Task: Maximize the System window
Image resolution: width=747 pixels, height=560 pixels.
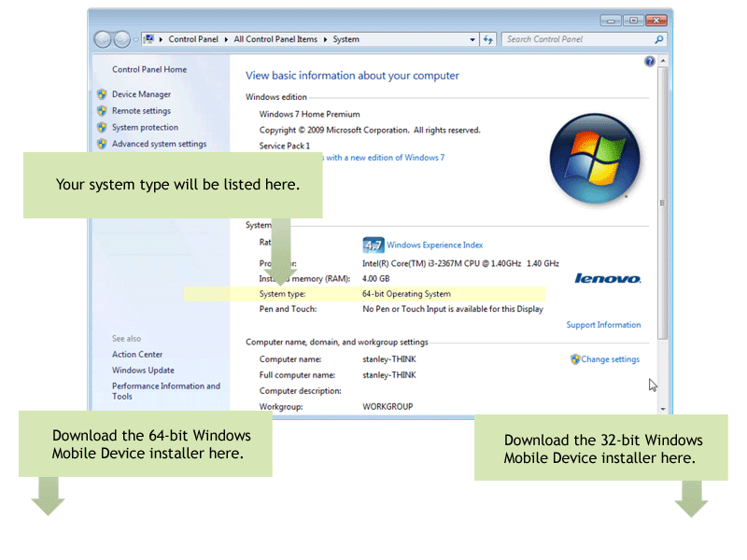Action: pyautogui.click(x=633, y=21)
